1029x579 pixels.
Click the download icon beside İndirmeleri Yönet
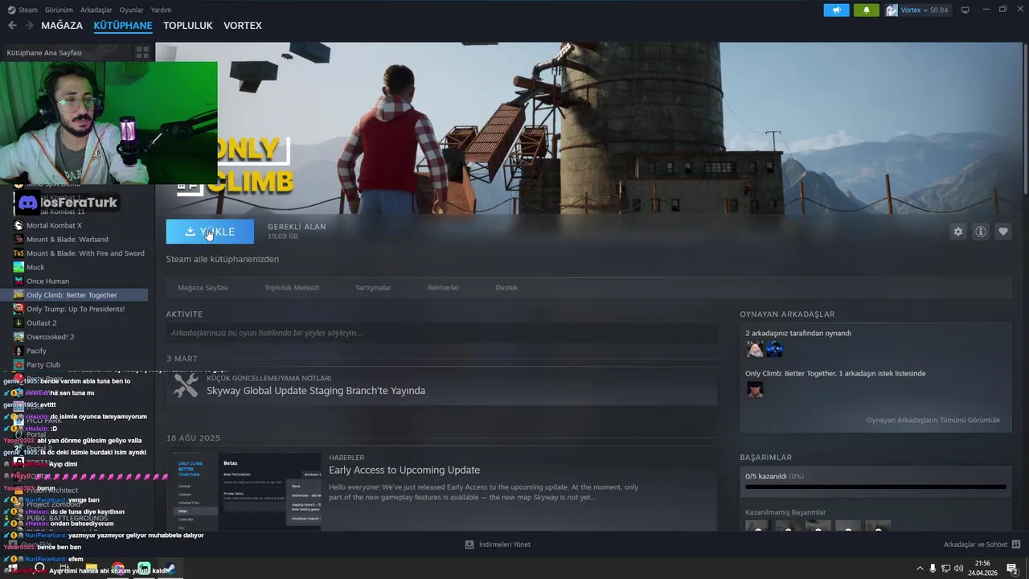pos(469,544)
